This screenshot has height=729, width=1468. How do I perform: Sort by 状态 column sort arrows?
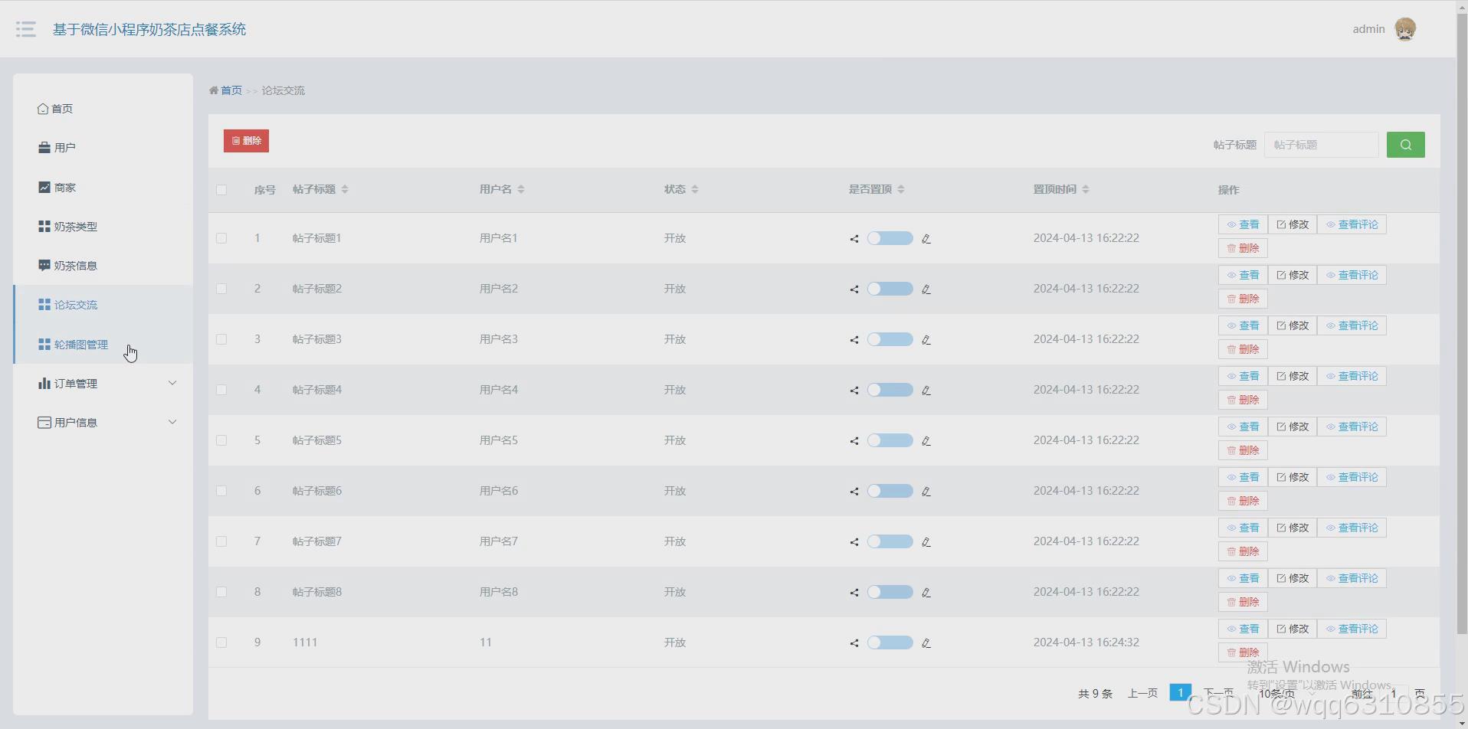695,189
